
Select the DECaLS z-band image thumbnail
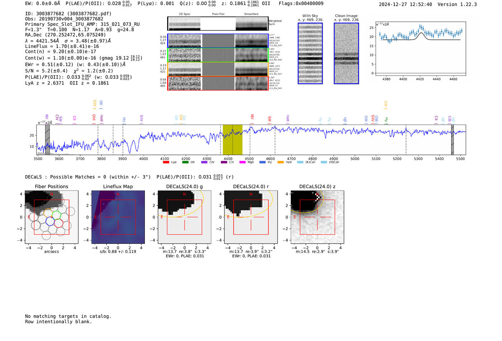pyautogui.click(x=317, y=217)
